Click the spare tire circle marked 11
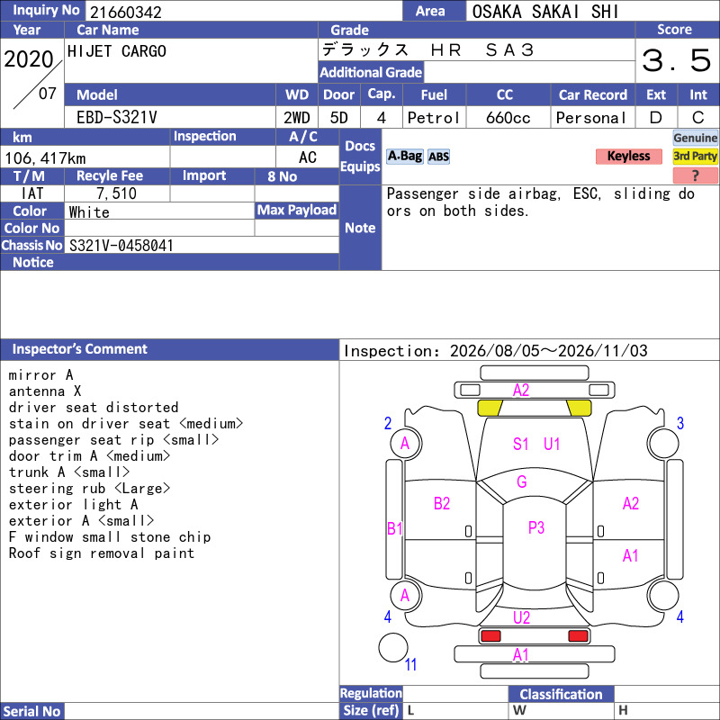The height and width of the screenshot is (720, 720). (x=393, y=647)
